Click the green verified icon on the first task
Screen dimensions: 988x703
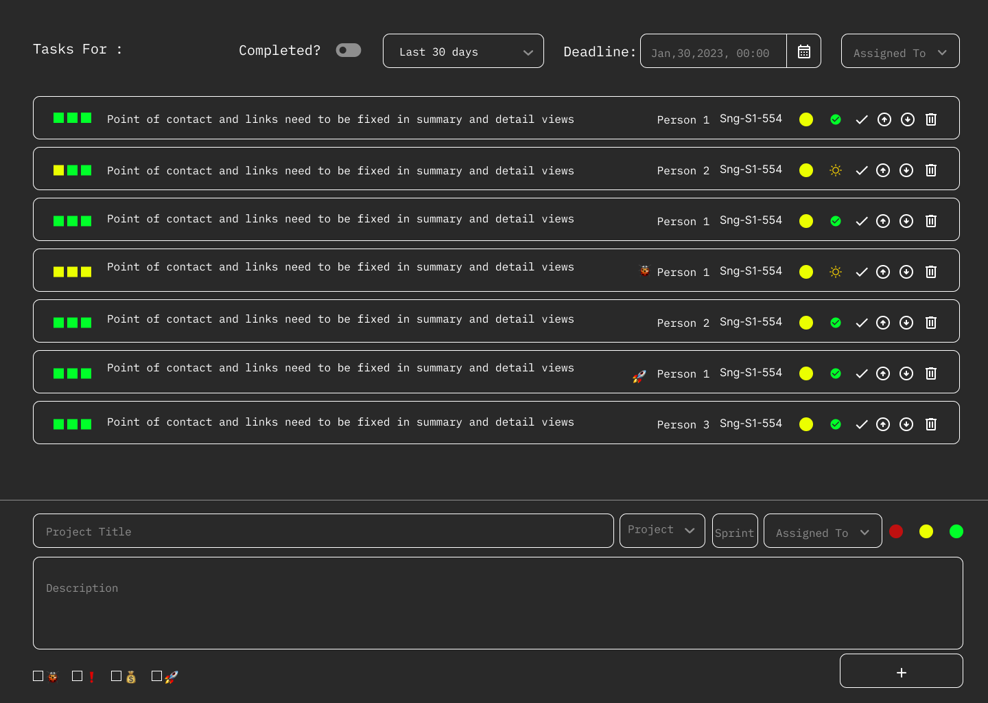pos(835,119)
